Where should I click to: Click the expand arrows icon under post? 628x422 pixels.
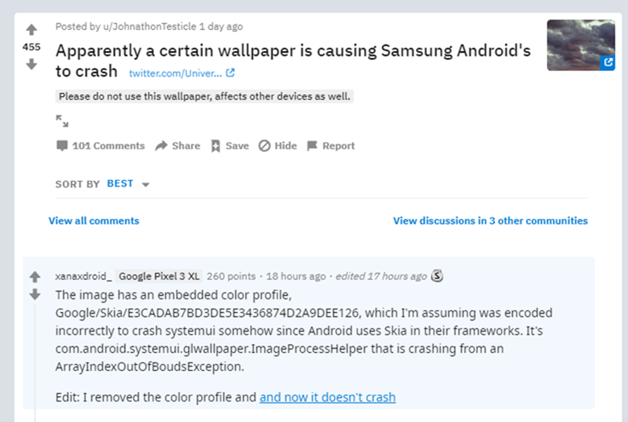(62, 121)
